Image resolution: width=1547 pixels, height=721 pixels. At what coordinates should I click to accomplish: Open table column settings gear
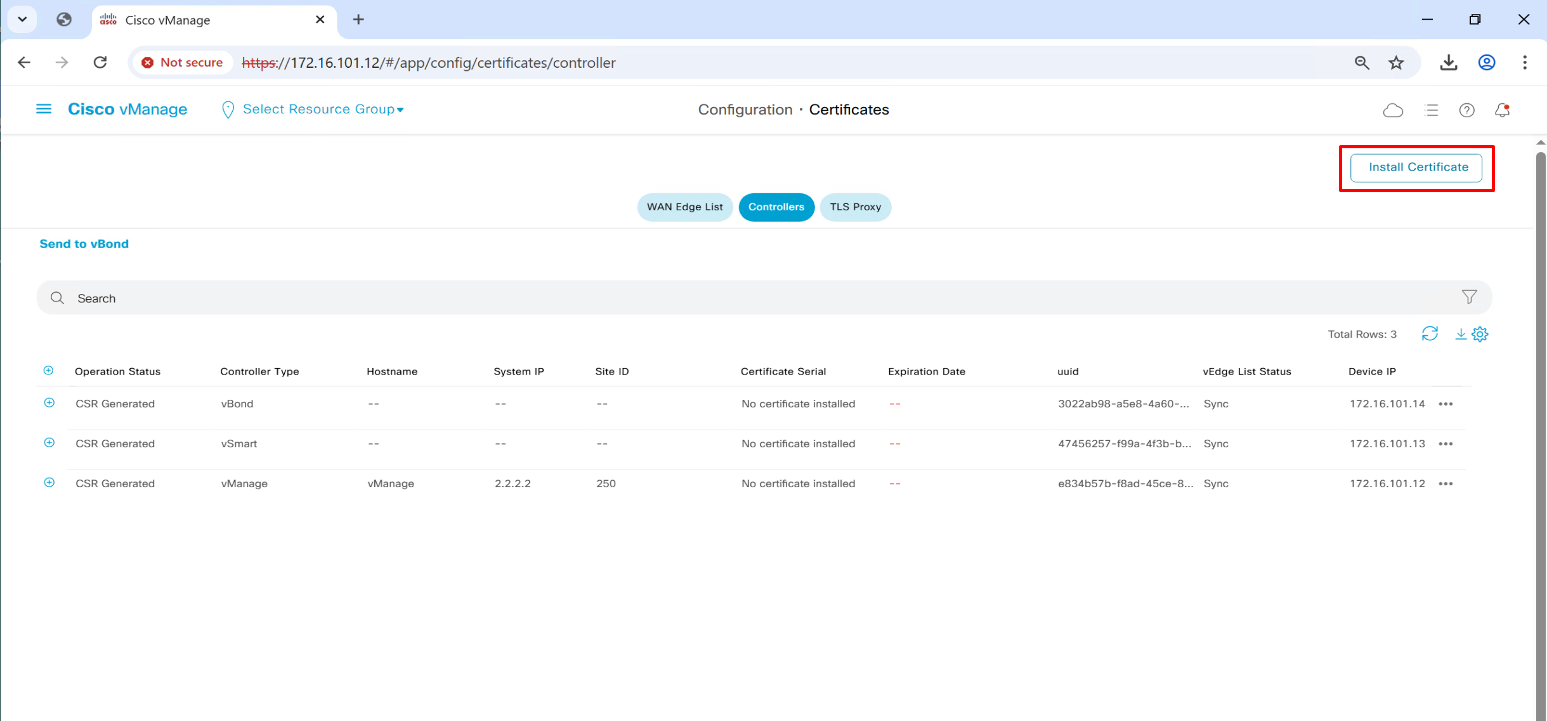(1480, 334)
